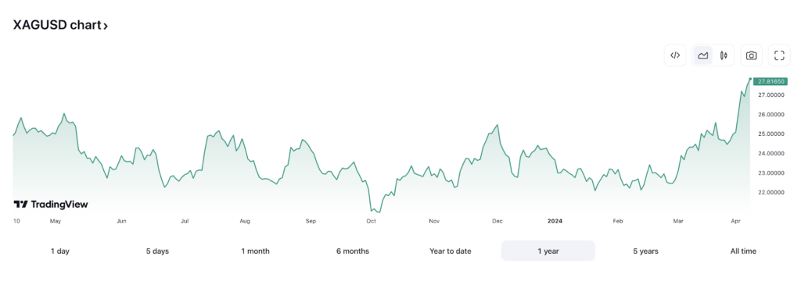Viewport: 801px width, 285px height.
Task: Select the 1 year range
Action: tap(548, 251)
